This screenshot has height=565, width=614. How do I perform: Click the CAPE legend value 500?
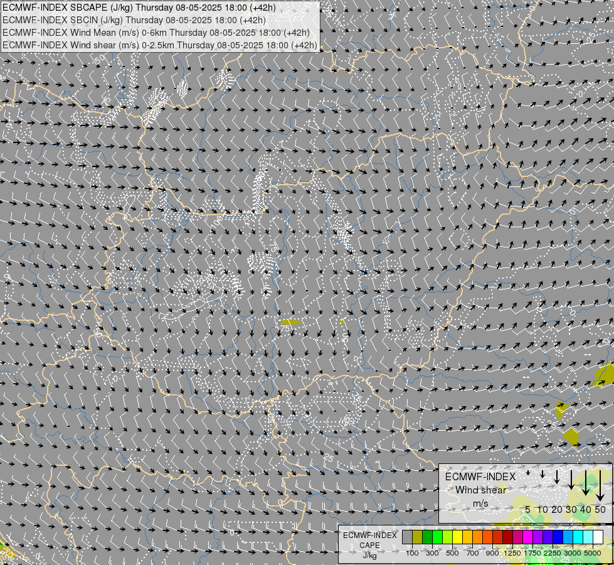pos(452,553)
